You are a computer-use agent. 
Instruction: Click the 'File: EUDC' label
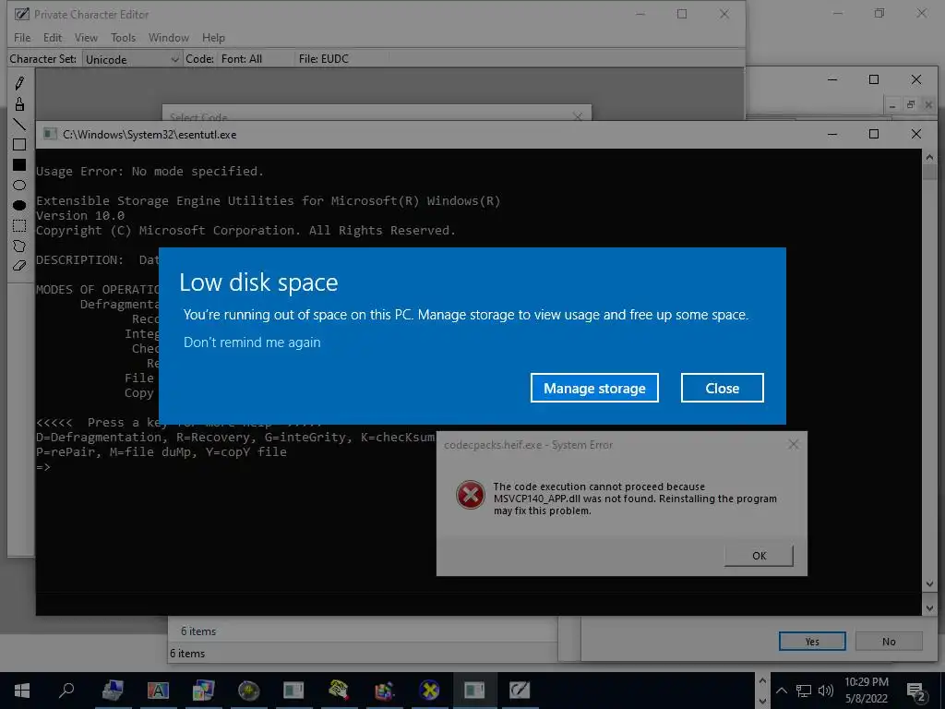click(x=324, y=58)
